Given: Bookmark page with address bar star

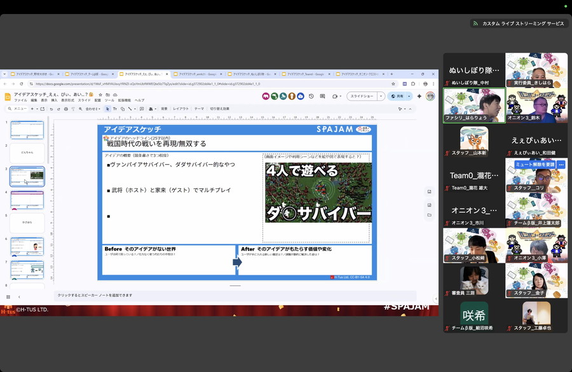Looking at the screenshot, I should (x=393, y=83).
